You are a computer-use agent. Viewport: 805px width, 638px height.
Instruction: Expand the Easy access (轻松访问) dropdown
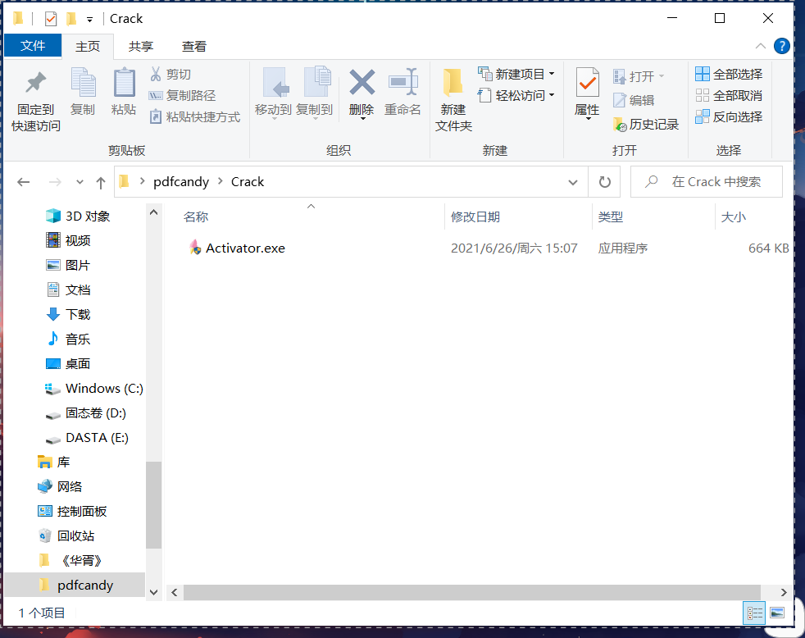552,96
